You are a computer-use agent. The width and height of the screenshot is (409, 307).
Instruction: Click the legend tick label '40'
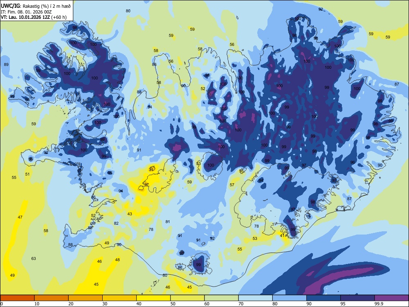point(139,304)
